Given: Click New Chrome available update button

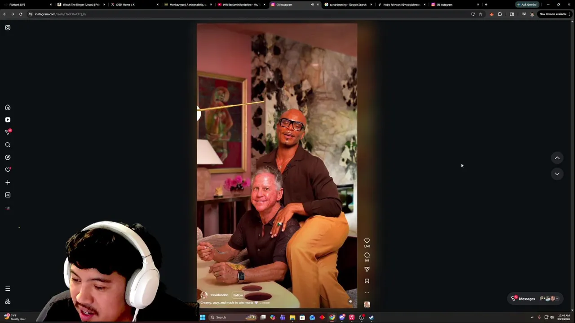Looking at the screenshot, I should click(555, 14).
